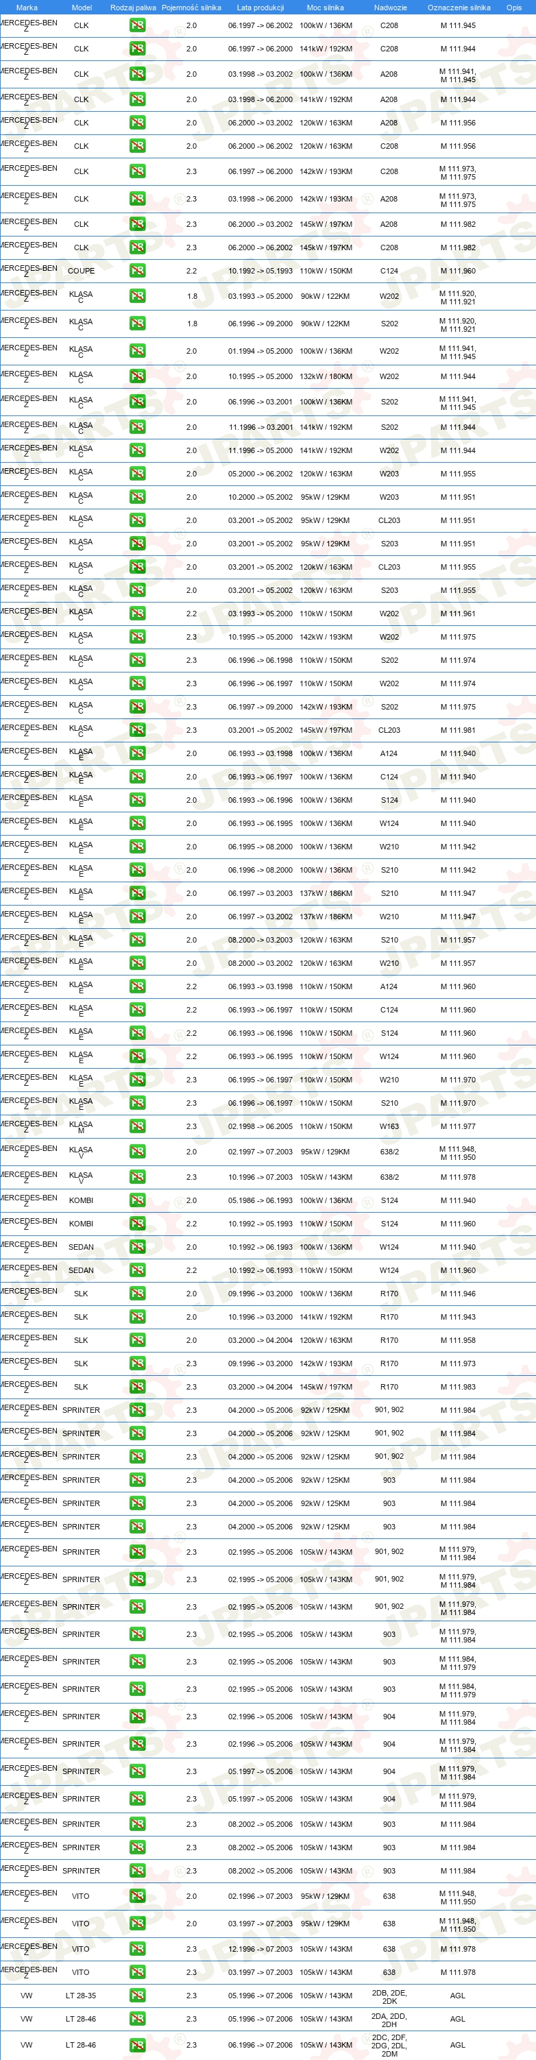Select the 132kW / 180KM power cell

326,376
